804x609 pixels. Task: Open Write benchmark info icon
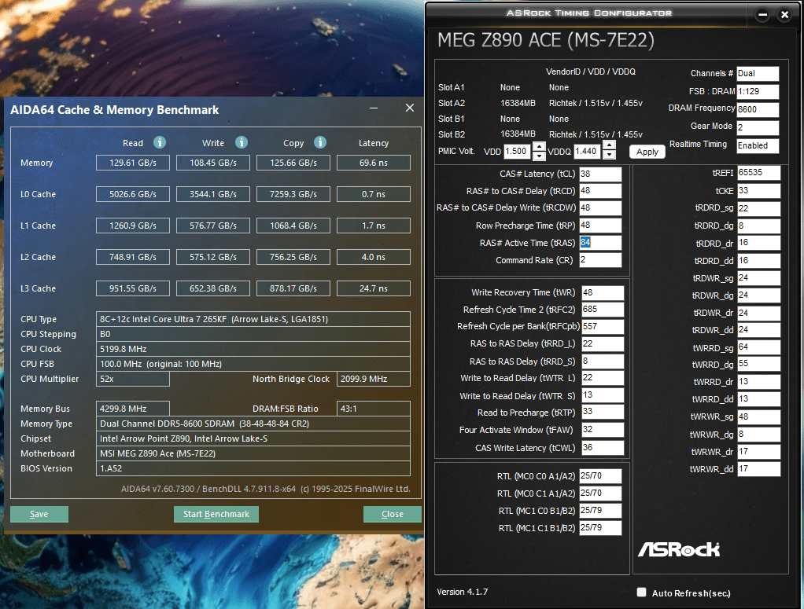point(242,142)
